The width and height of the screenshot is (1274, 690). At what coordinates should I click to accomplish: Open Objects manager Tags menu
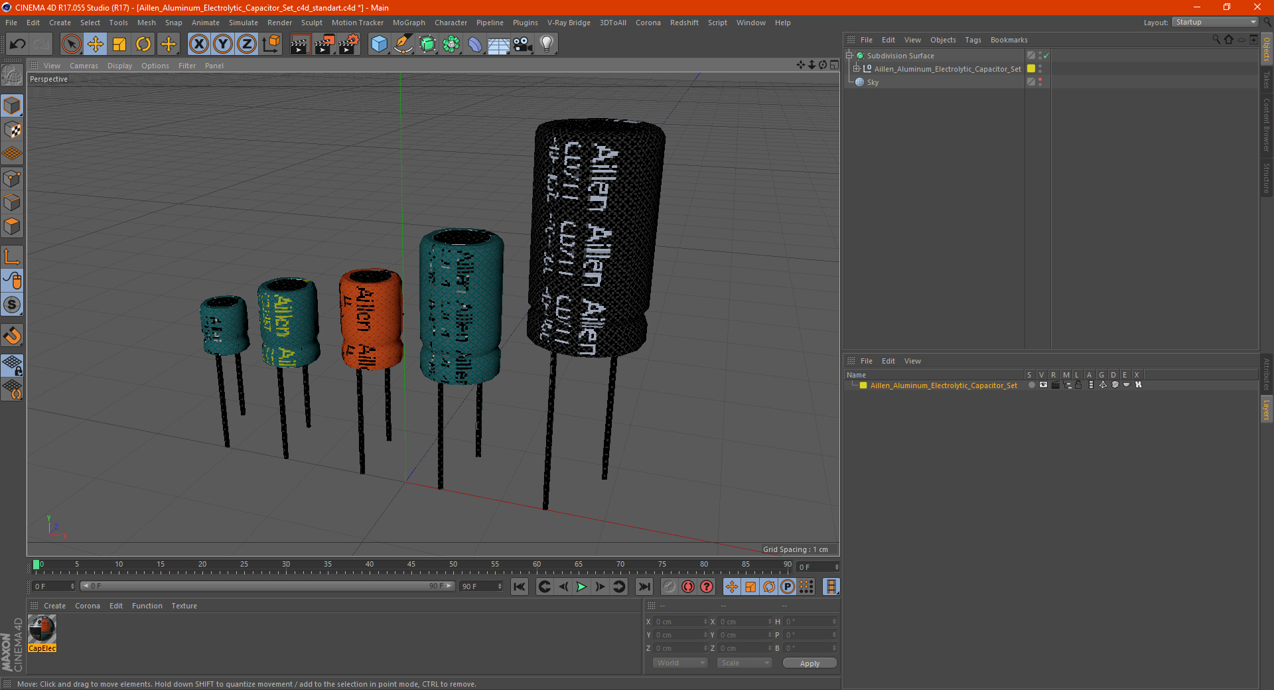pyautogui.click(x=973, y=40)
